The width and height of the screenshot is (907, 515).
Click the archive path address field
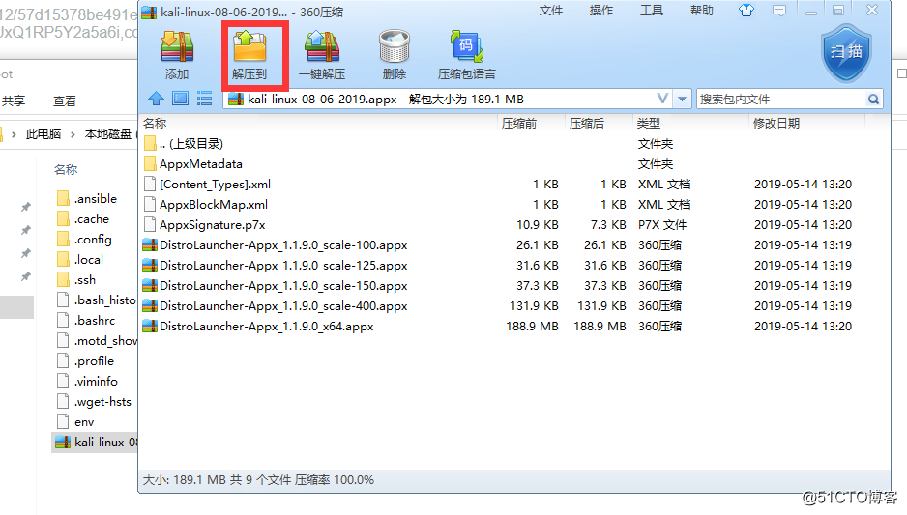(449, 99)
